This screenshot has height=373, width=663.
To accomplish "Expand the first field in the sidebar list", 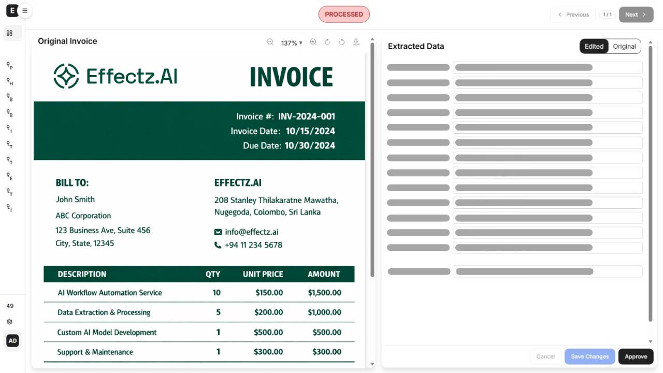I will [9, 65].
